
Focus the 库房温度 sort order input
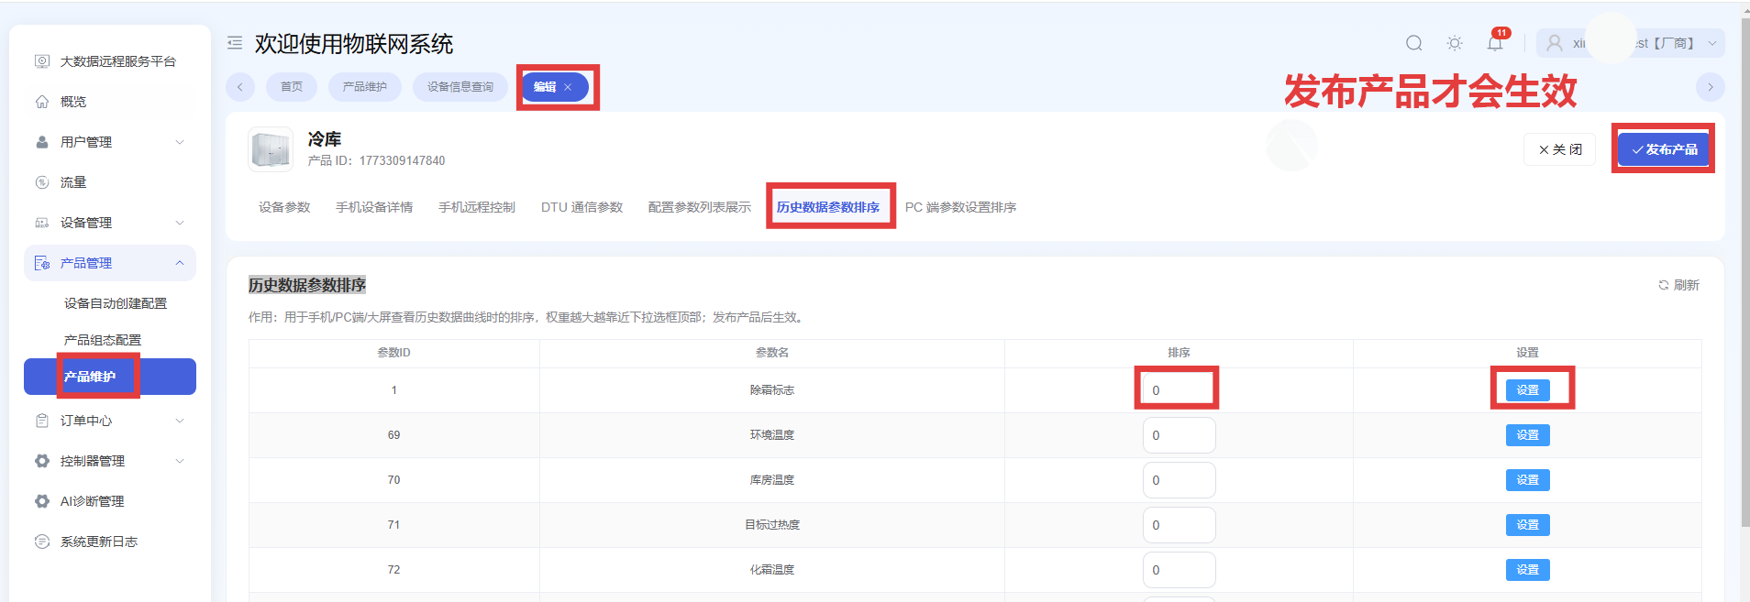pos(1179,480)
